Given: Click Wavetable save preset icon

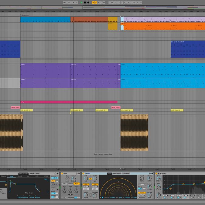Looking at the screenshot, I should [58, 173].
